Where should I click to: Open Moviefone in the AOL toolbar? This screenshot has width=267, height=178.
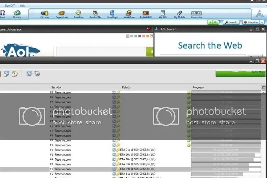coord(129,14)
